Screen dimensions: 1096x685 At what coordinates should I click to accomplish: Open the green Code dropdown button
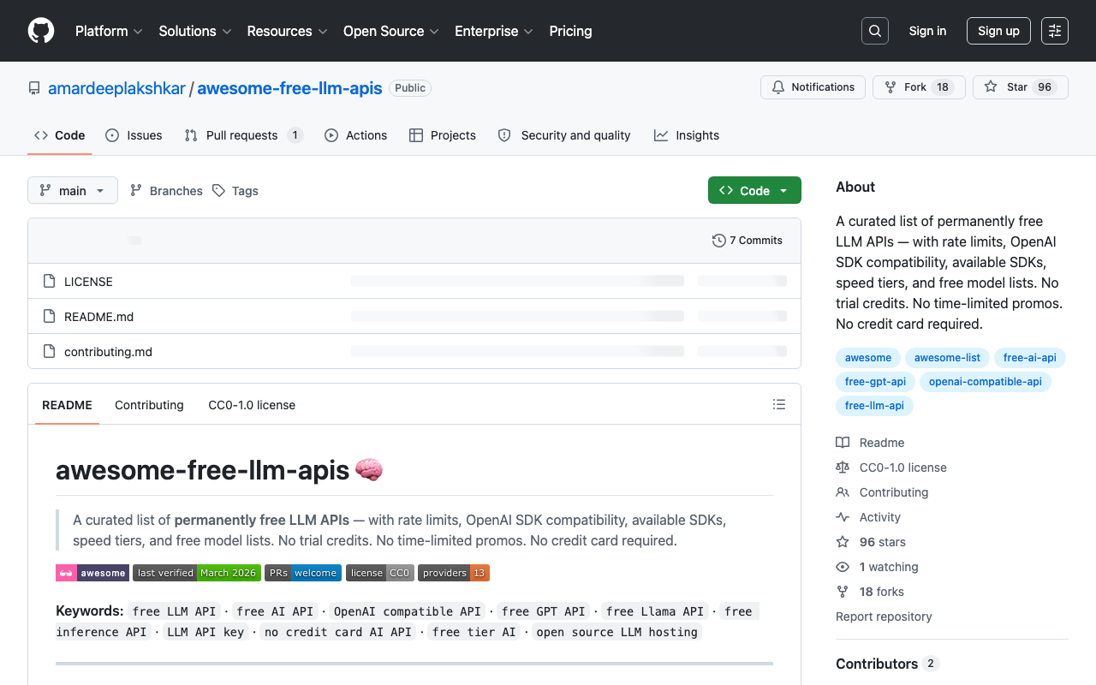click(x=754, y=190)
